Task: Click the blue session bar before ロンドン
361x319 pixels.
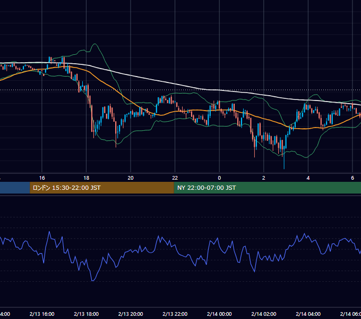Action: 15,188
